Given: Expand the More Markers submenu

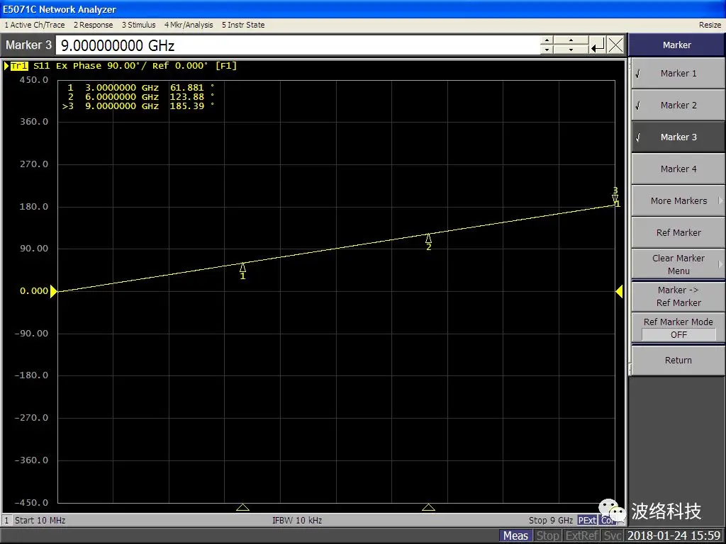Looking at the screenshot, I should pos(678,201).
